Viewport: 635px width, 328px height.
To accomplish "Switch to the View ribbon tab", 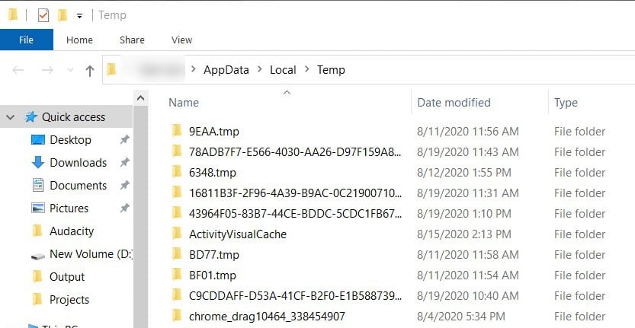I will 181,40.
